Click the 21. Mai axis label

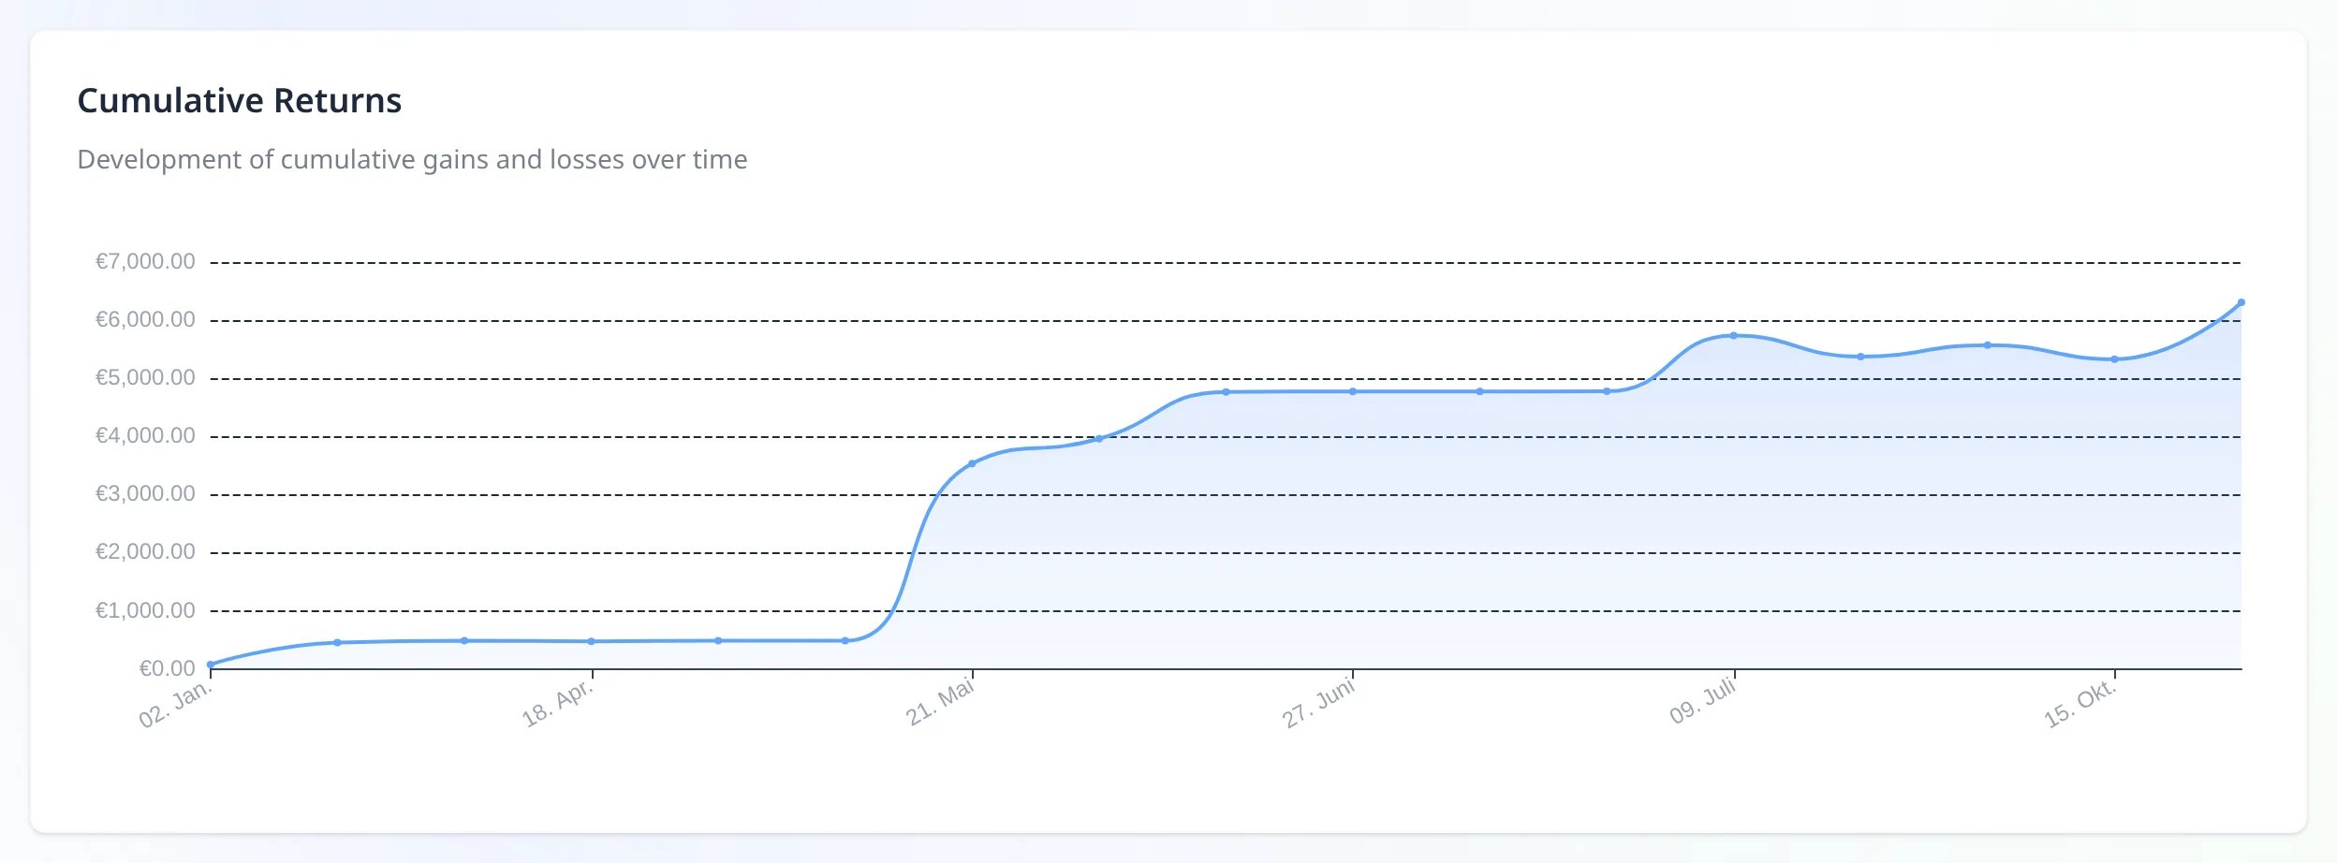click(x=940, y=702)
